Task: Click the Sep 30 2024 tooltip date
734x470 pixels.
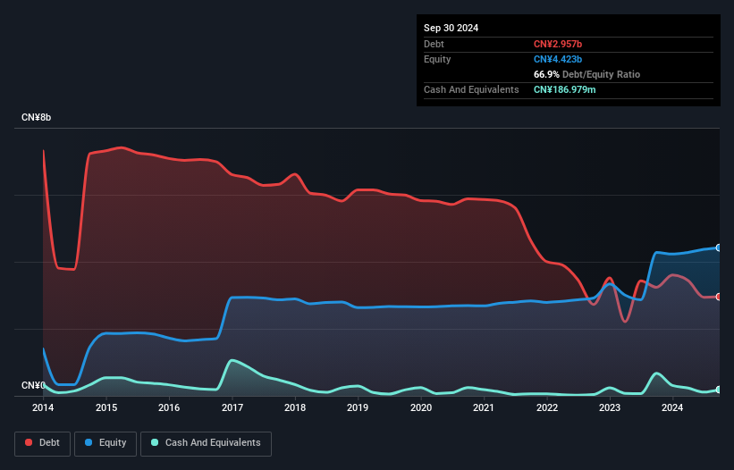Action: click(451, 28)
